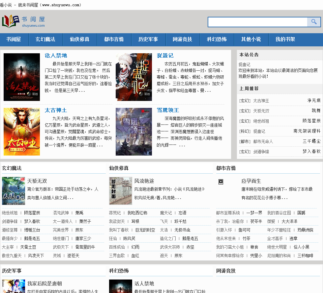
Task: Click the magnifier search button
Action: 314,22
